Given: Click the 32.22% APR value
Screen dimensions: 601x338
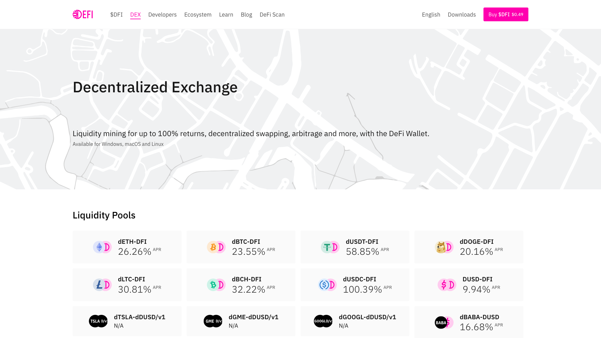Looking at the screenshot, I should point(249,289).
